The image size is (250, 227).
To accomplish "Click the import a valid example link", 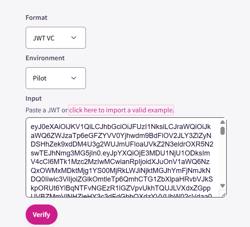I will pos(121,110).
